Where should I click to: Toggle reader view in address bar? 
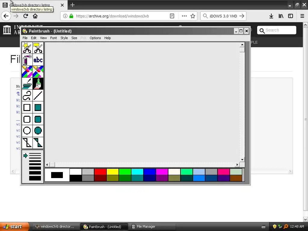coord(172,16)
